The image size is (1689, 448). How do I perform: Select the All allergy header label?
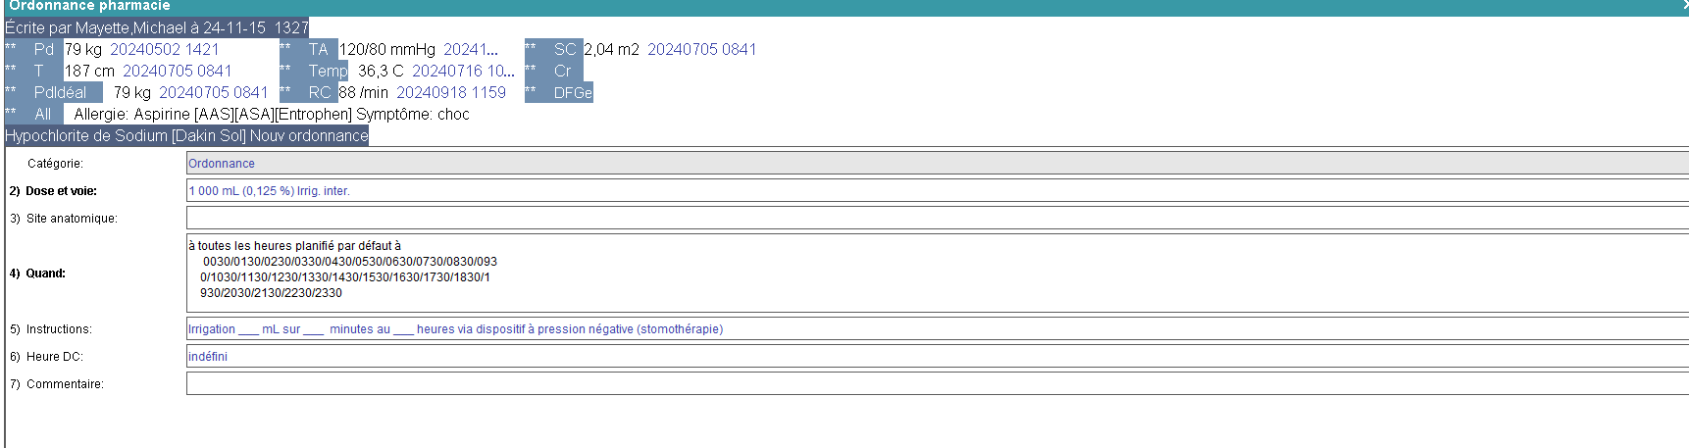(42, 114)
